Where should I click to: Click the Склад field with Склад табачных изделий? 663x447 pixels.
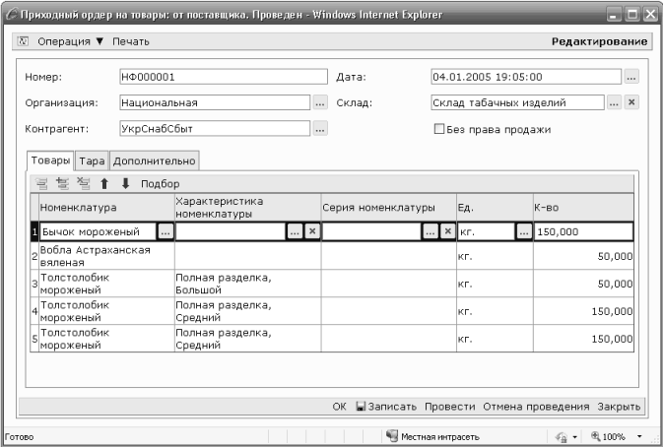pyautogui.click(x=517, y=102)
